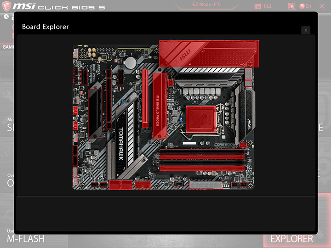Select the small fan header left of VRM heatsink
The width and height of the screenshot is (331, 248).
pos(171,83)
